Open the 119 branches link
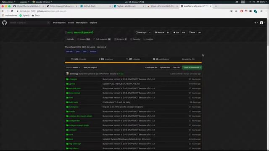Image resolution: width=269 pixels, height=151 pixels. 105,59
